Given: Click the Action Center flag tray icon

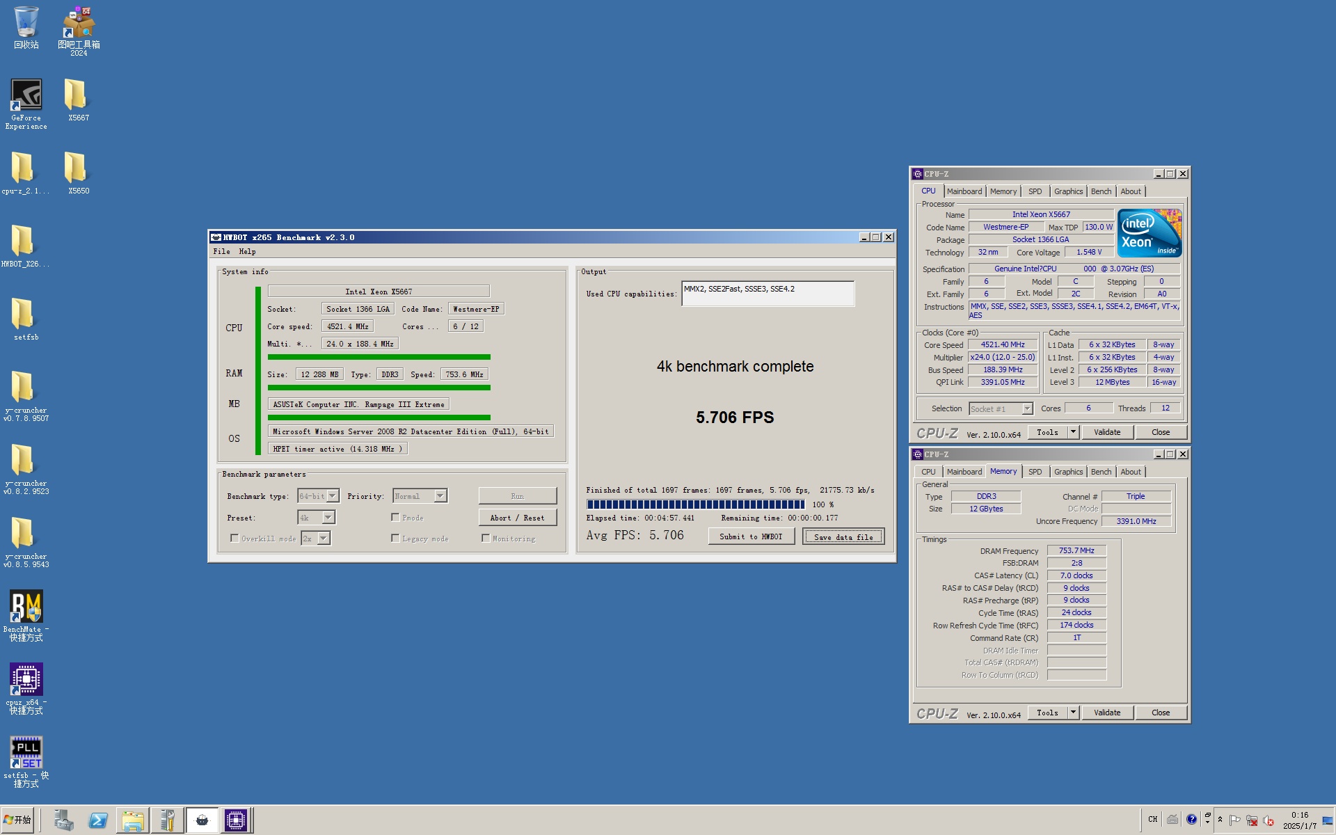Looking at the screenshot, I should [x=1235, y=820].
